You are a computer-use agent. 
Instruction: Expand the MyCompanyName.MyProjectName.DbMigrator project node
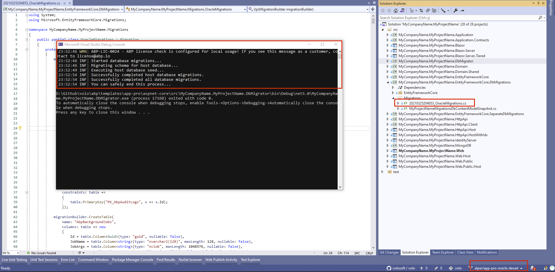click(x=388, y=61)
